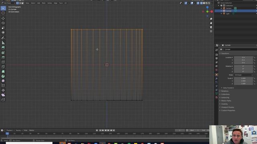Viewport: 257px width, 144px height.
Task: Select the Knife tool
Action: [3, 67]
